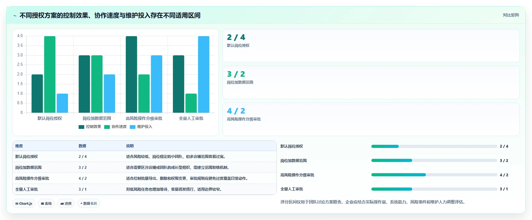Image resolution: width=532 pixels, height=220 pixels.
Task: Open the Chart.js tag chip
Action: tap(24, 203)
